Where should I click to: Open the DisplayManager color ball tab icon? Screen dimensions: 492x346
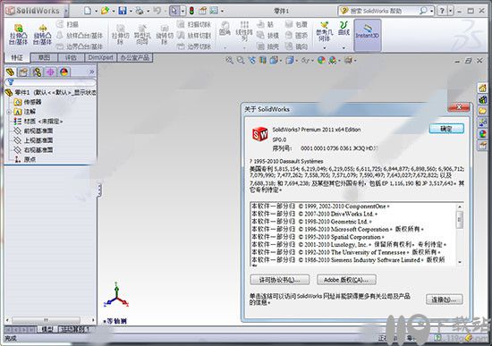[64, 72]
